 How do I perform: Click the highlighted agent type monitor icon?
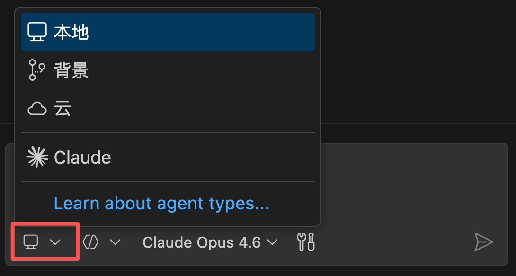click(x=29, y=242)
